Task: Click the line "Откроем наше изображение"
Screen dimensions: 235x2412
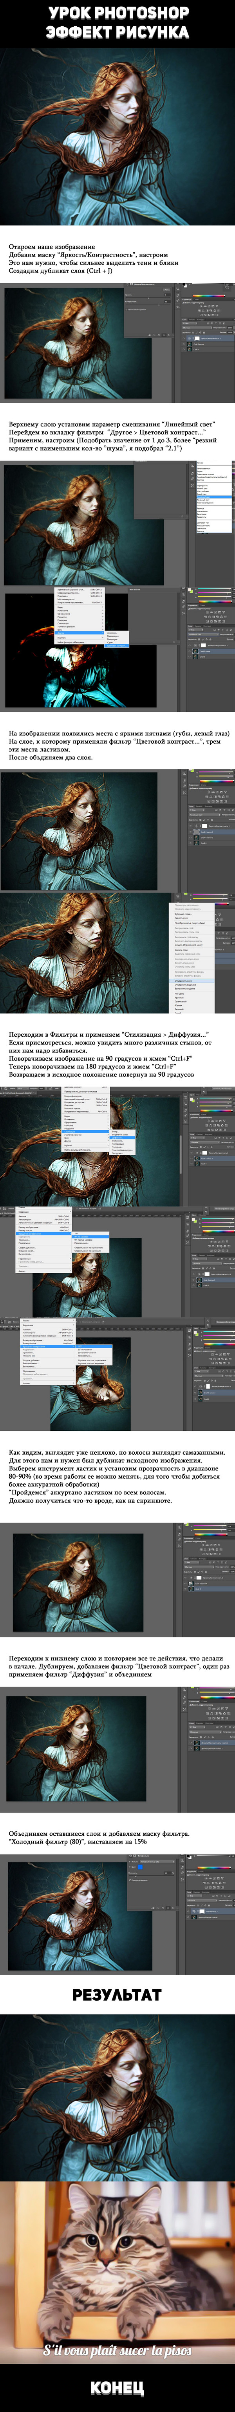Action: [51, 246]
